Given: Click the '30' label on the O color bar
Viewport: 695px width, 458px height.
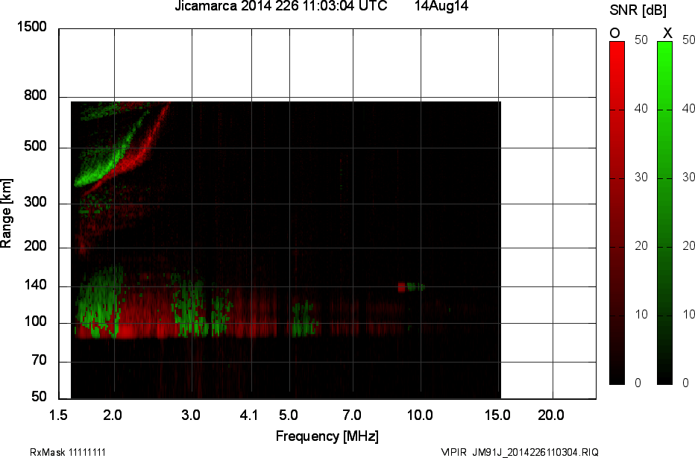Looking at the screenshot, I should tap(641, 178).
